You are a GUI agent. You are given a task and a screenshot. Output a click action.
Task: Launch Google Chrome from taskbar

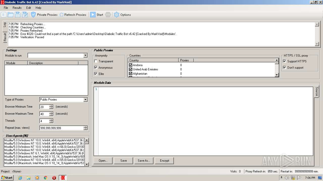pos(46,178)
